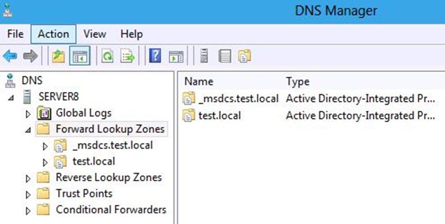This screenshot has width=445, height=224.
Task: Sort the list by the Type column header
Action: tap(297, 82)
